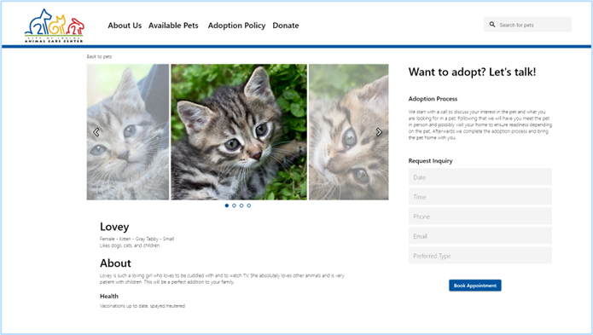Follow the Back to pets link
The image size is (593, 335).
(99, 56)
